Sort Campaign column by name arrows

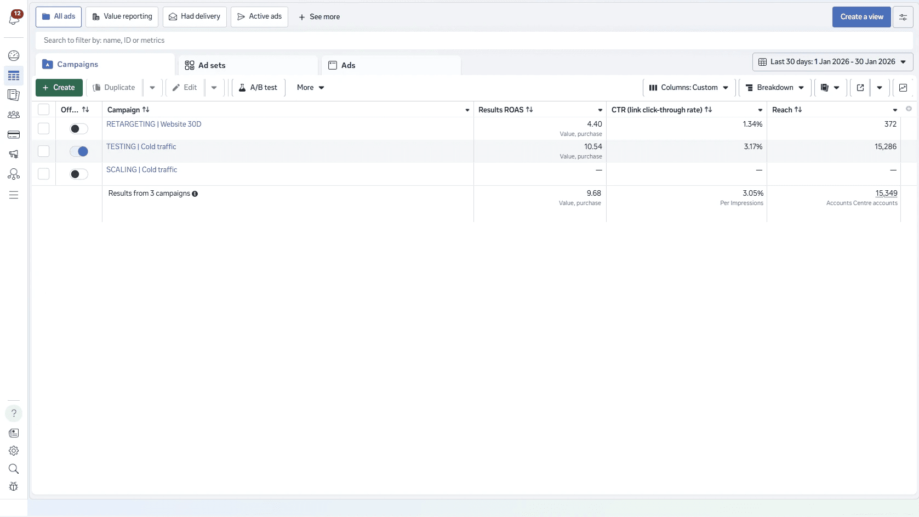146,110
